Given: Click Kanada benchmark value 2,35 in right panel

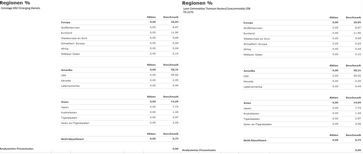Looking at the screenshot, I should pyautogui.click(x=358, y=81).
